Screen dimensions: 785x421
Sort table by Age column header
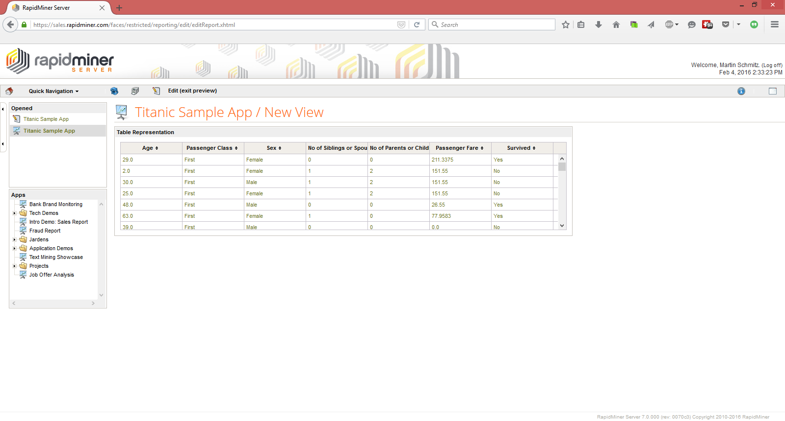[x=150, y=148]
